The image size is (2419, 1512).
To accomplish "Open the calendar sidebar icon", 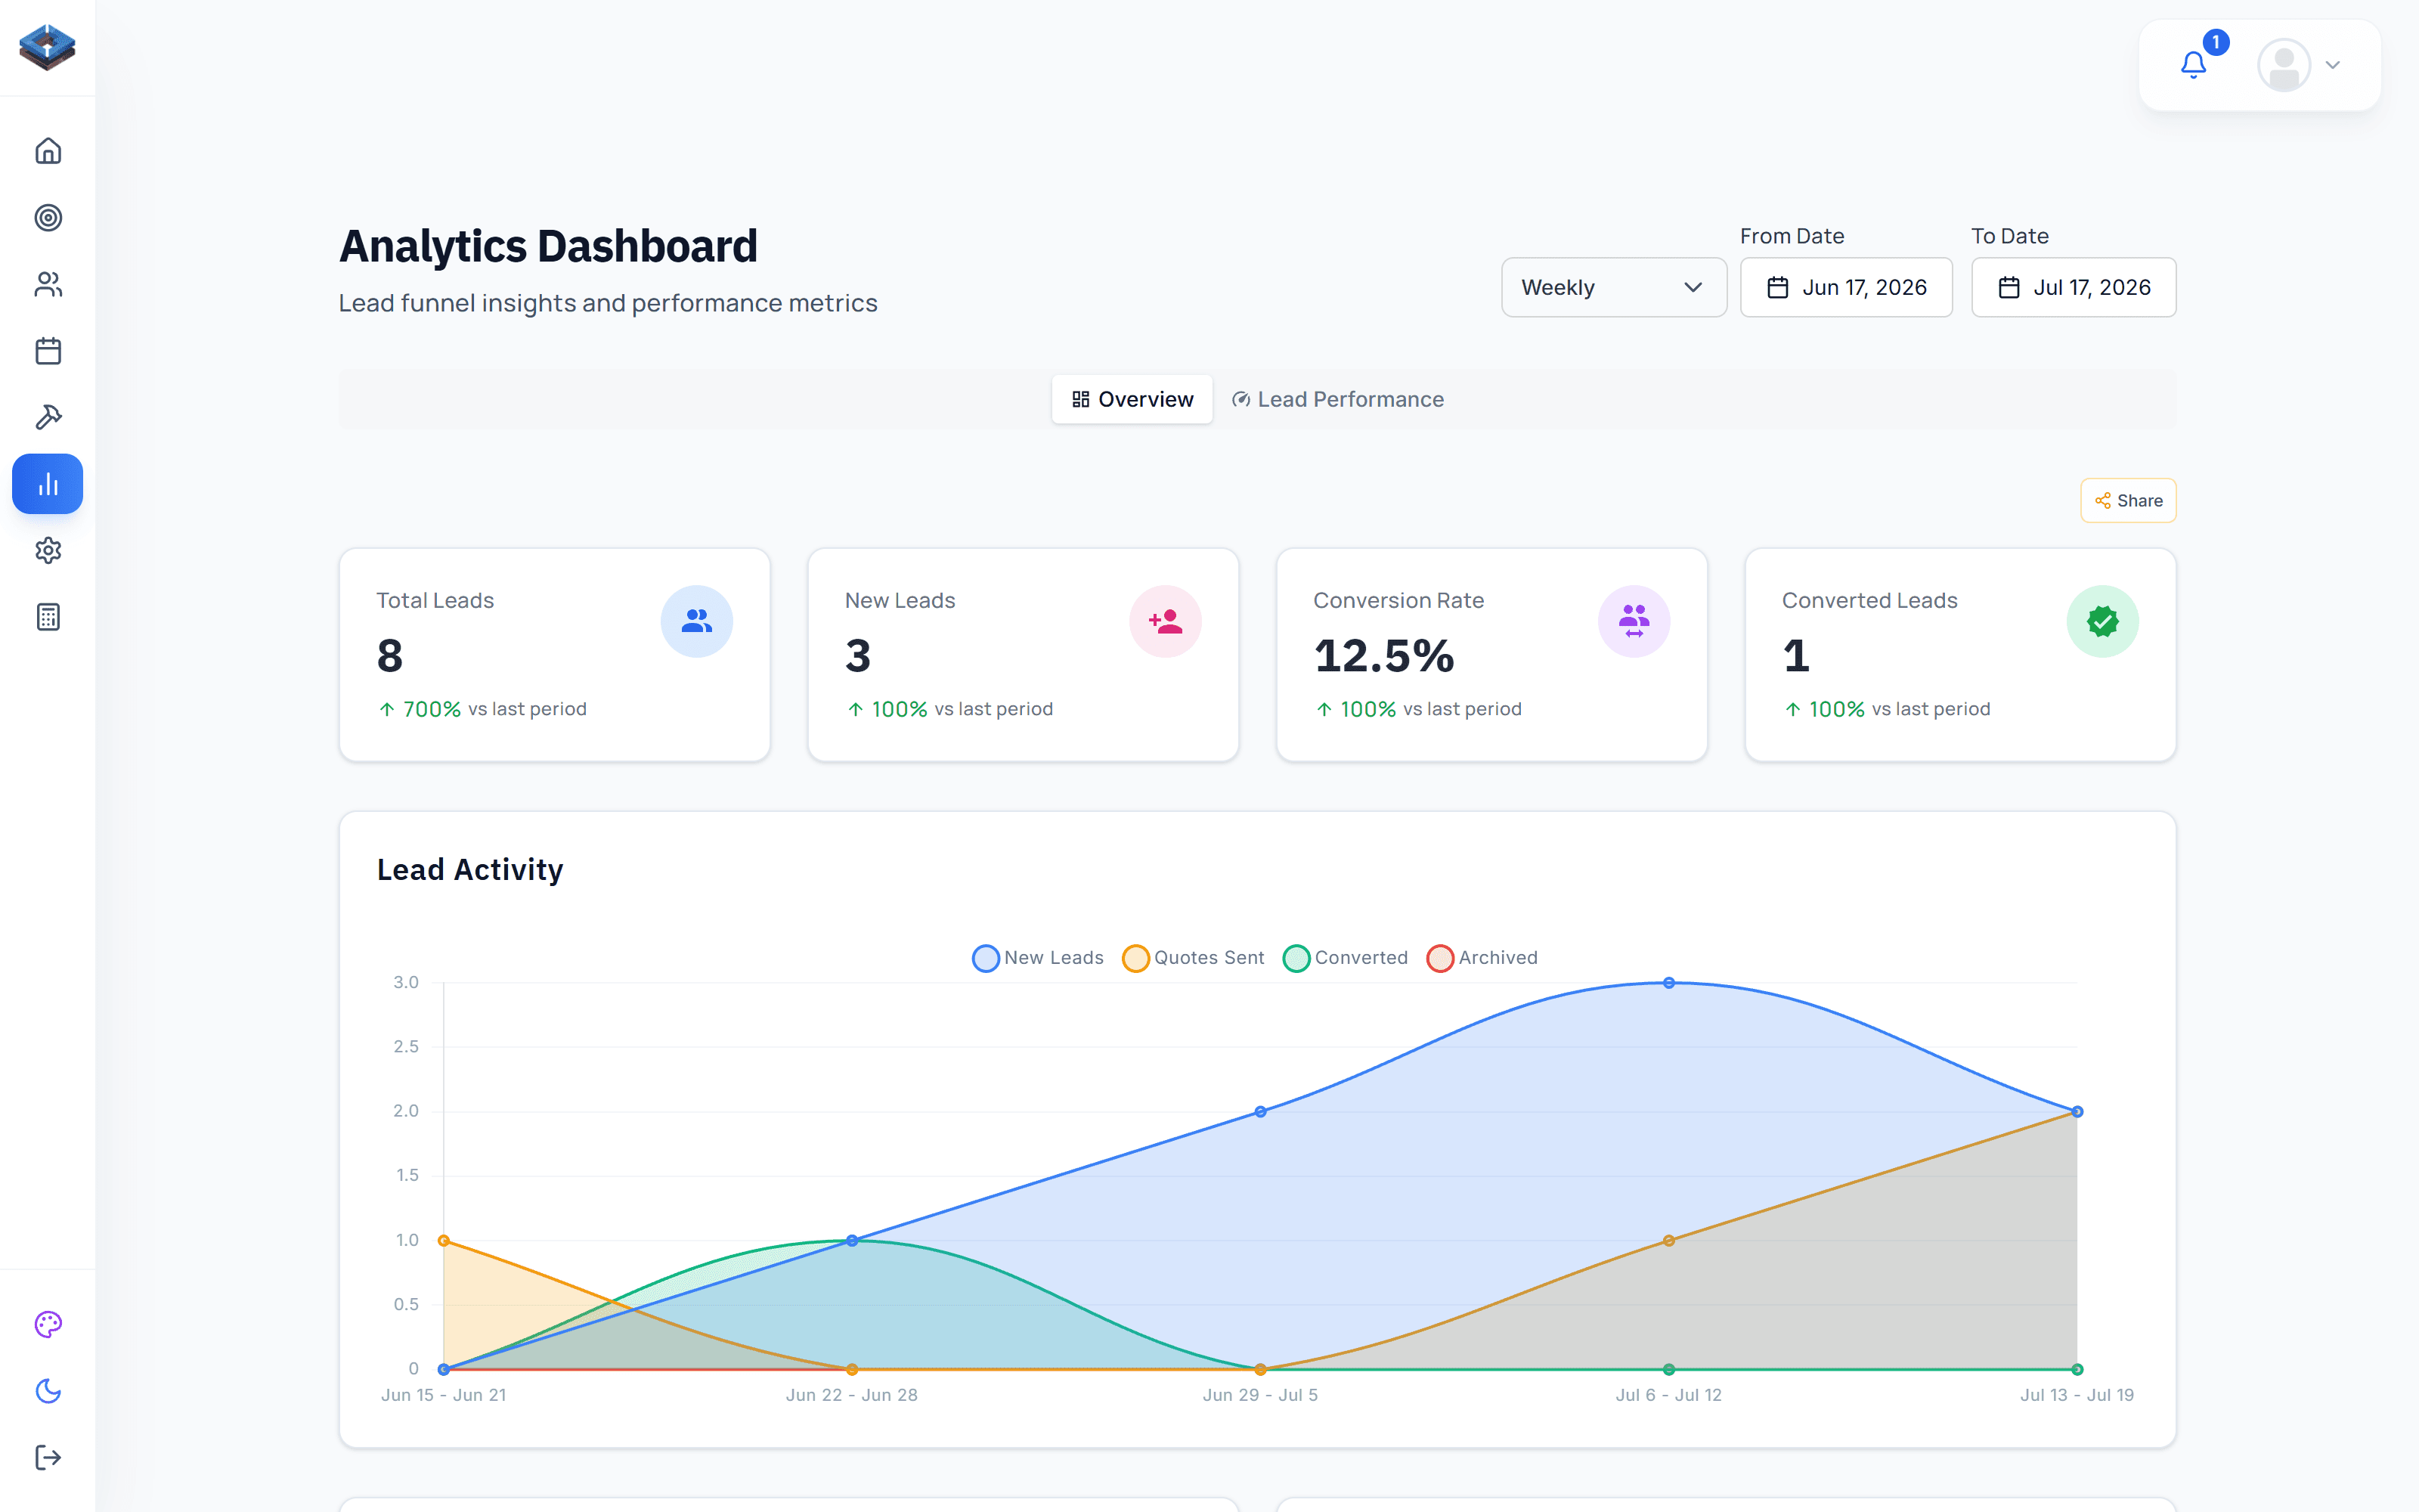I will tap(48, 351).
